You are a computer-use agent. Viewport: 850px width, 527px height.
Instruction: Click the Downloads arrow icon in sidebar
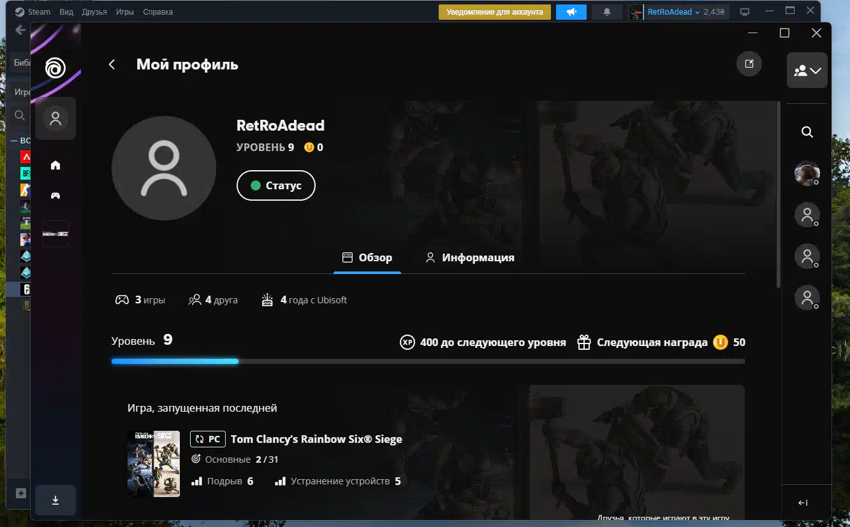(x=55, y=500)
